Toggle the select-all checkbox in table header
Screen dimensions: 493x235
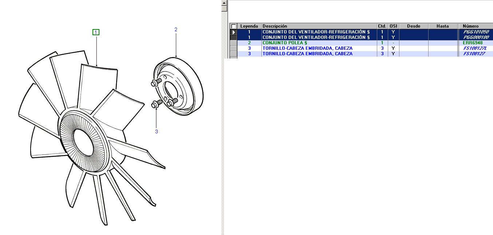[x=233, y=26]
